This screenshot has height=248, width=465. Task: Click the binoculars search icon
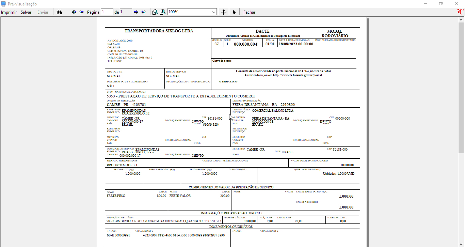(x=60, y=12)
